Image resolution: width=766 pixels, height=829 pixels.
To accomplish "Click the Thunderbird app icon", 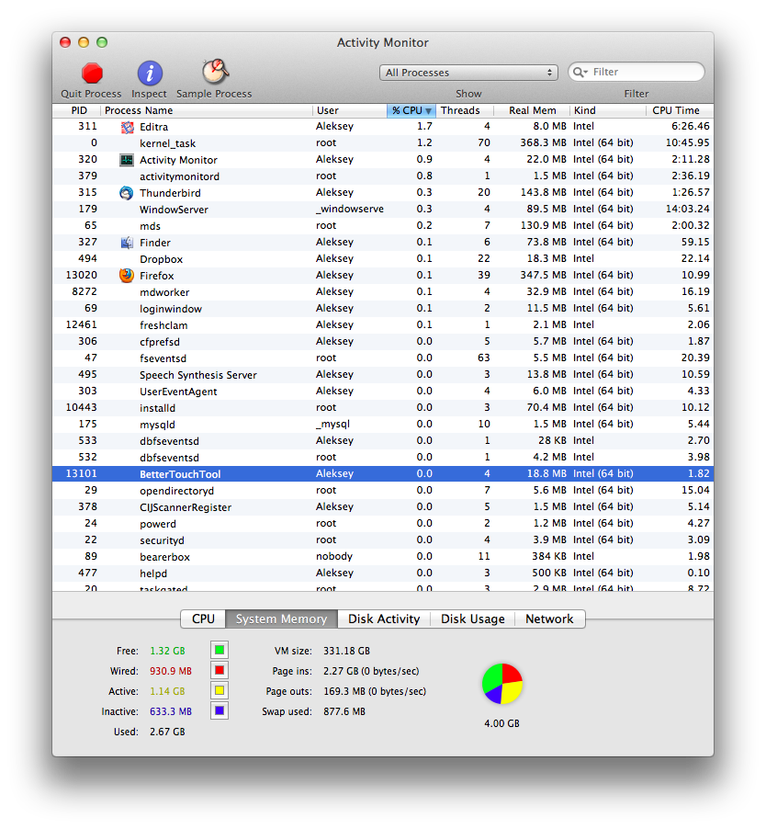I will pos(126,193).
